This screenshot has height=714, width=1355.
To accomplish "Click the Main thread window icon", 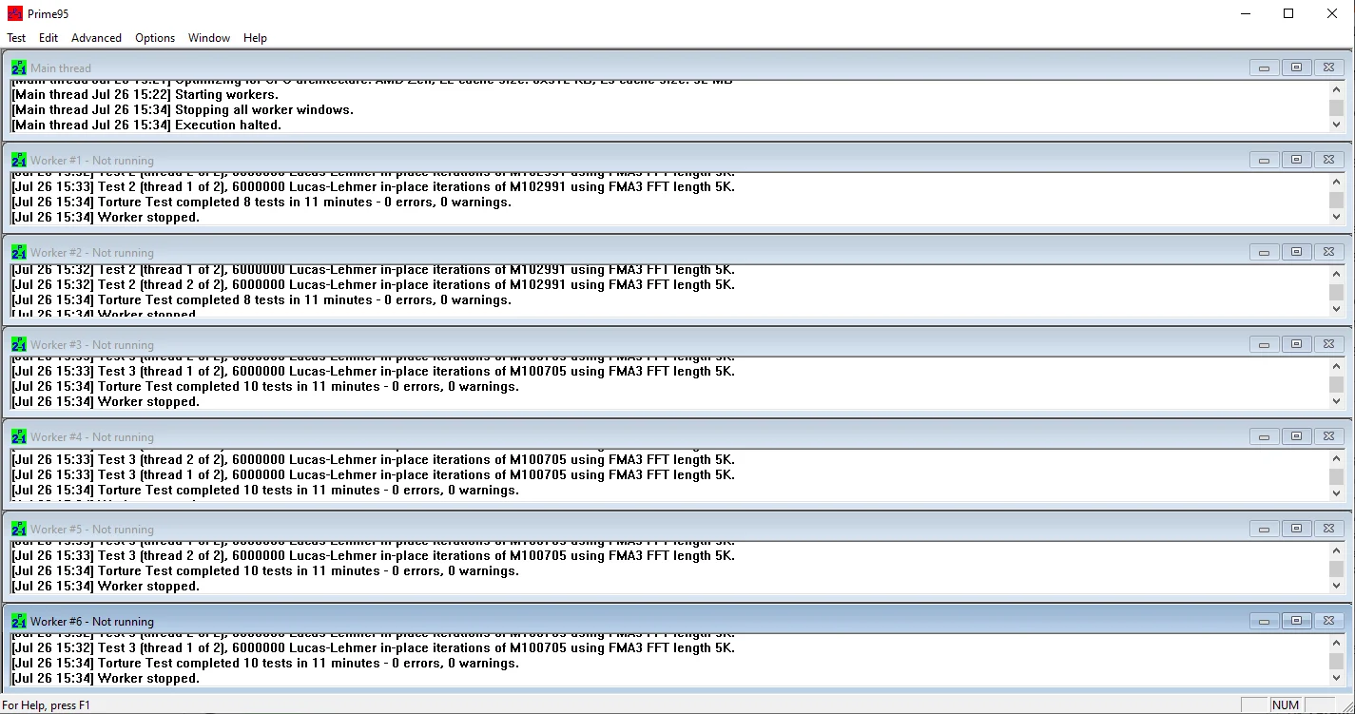I will point(19,68).
